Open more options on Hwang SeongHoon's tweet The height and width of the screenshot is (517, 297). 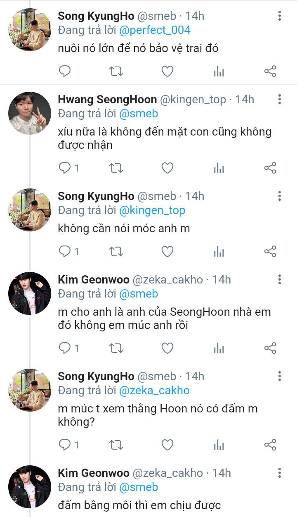[280, 100]
